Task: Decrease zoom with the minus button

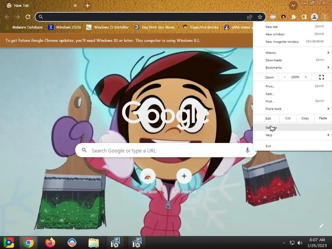Action: pyautogui.click(x=284, y=77)
